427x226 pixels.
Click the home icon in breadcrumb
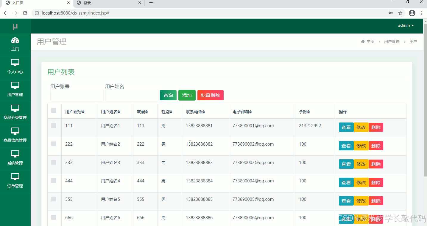click(363, 42)
